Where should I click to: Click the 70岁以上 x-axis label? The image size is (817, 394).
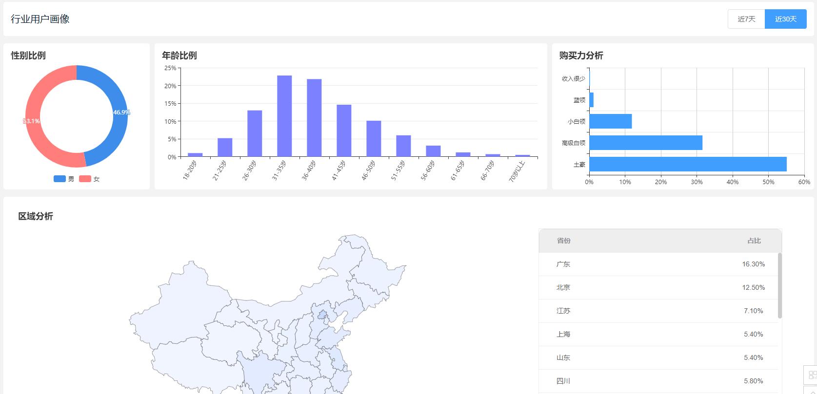[517, 171]
